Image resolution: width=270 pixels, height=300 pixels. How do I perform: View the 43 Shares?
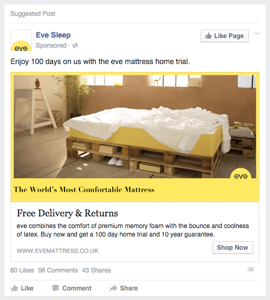click(x=96, y=270)
